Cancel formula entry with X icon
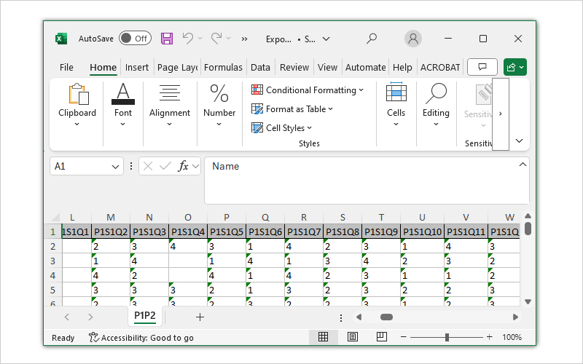This screenshot has width=583, height=364. pyautogui.click(x=148, y=166)
